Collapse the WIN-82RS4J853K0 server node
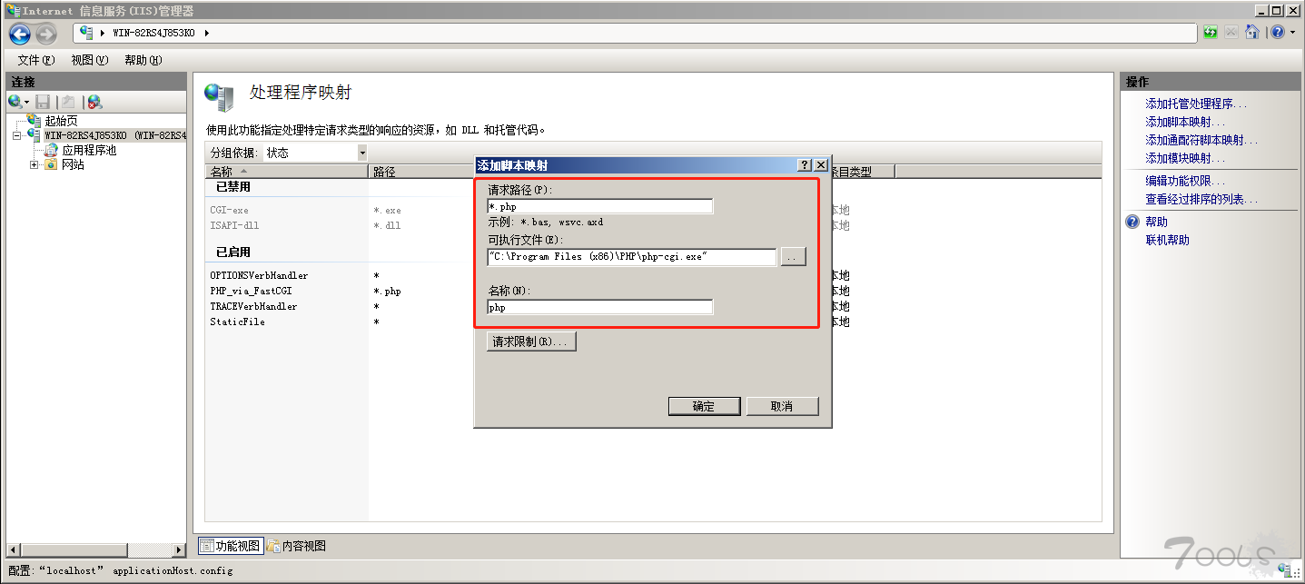Viewport: 1305px width, 584px height. pyautogui.click(x=18, y=135)
